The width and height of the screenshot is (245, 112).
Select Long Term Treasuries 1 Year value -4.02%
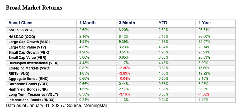coord(204,95)
